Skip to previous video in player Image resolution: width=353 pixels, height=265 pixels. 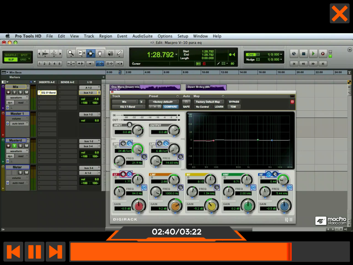point(13,251)
